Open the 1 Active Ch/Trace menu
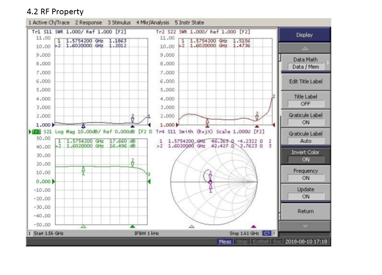The width and height of the screenshot is (382, 275). coord(49,23)
